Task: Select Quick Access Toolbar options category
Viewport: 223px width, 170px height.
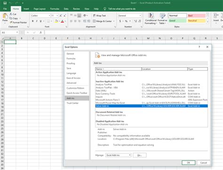Action: click(x=77, y=93)
